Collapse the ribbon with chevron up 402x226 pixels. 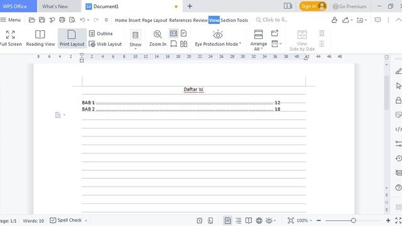(398, 19)
